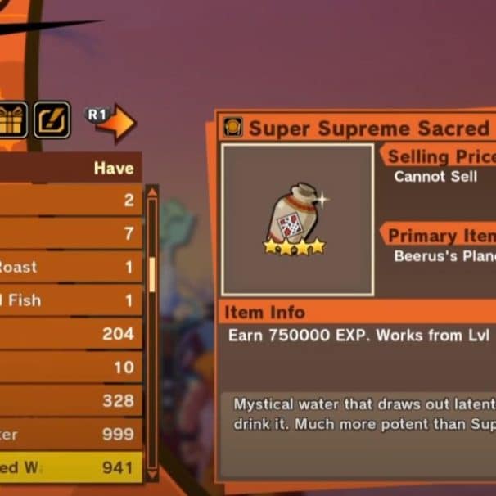Select the gift box category icon

[x=12, y=119]
